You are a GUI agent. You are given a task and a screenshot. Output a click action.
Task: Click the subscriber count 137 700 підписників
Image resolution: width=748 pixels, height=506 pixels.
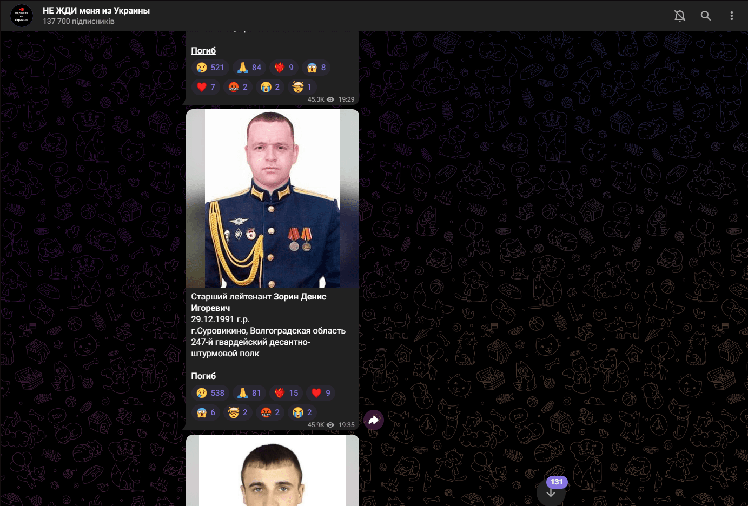click(x=78, y=22)
